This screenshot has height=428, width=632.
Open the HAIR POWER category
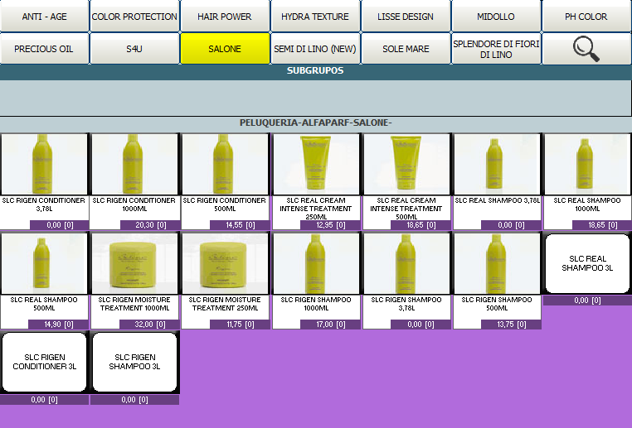[x=225, y=17]
